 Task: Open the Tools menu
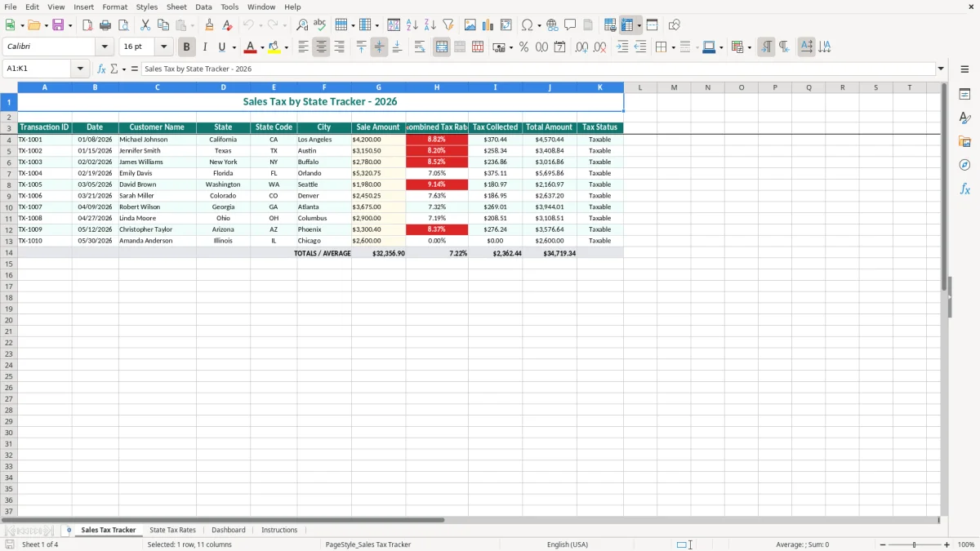pyautogui.click(x=229, y=7)
